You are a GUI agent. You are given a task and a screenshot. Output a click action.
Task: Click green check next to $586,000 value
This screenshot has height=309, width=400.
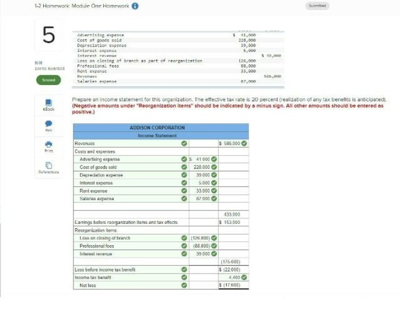pos(244,143)
